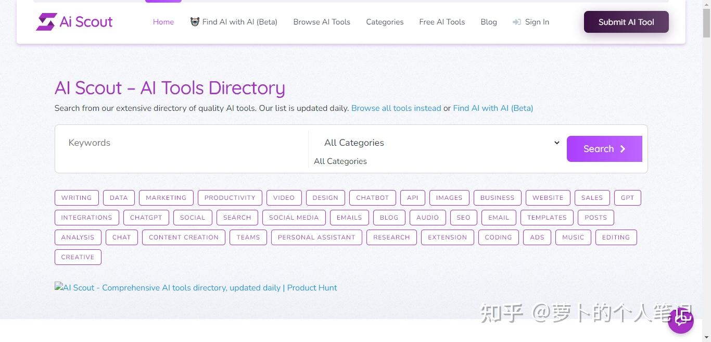This screenshot has width=711, height=342.
Task: Toggle the MUSIC category filter
Action: [573, 237]
